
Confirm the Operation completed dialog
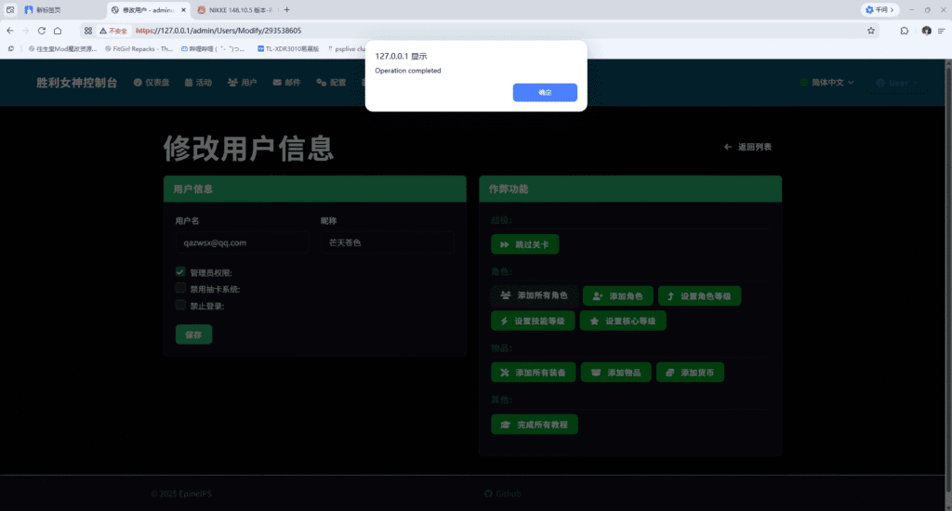pos(545,92)
